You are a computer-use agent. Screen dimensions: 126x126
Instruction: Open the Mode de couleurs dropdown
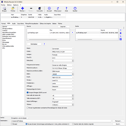coord(63,68)
